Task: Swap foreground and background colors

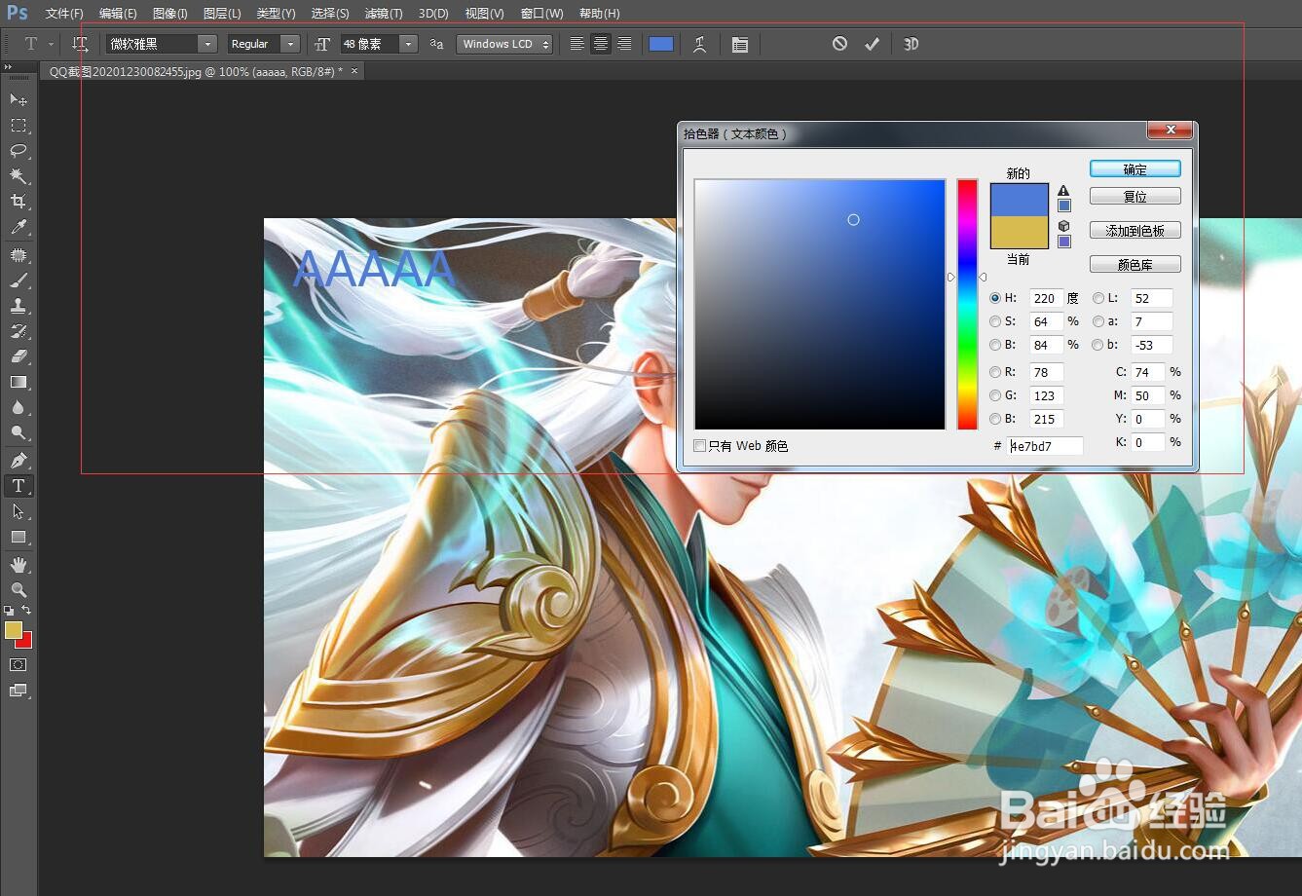Action: click(x=26, y=611)
